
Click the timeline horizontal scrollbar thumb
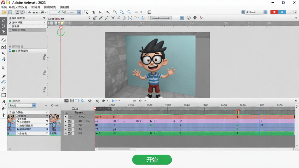point(114,149)
